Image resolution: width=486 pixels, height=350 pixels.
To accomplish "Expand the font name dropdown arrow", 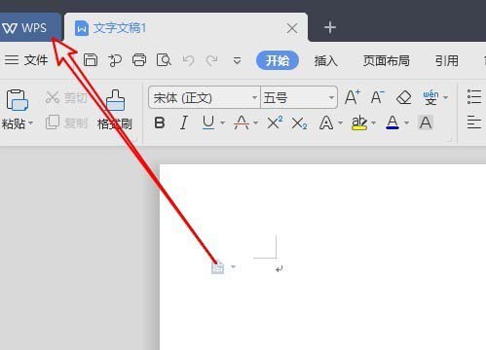I will click(x=254, y=97).
